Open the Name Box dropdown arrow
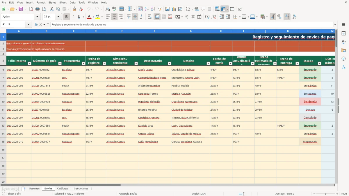Viewport: 349px width, 196px height. click(29, 24)
